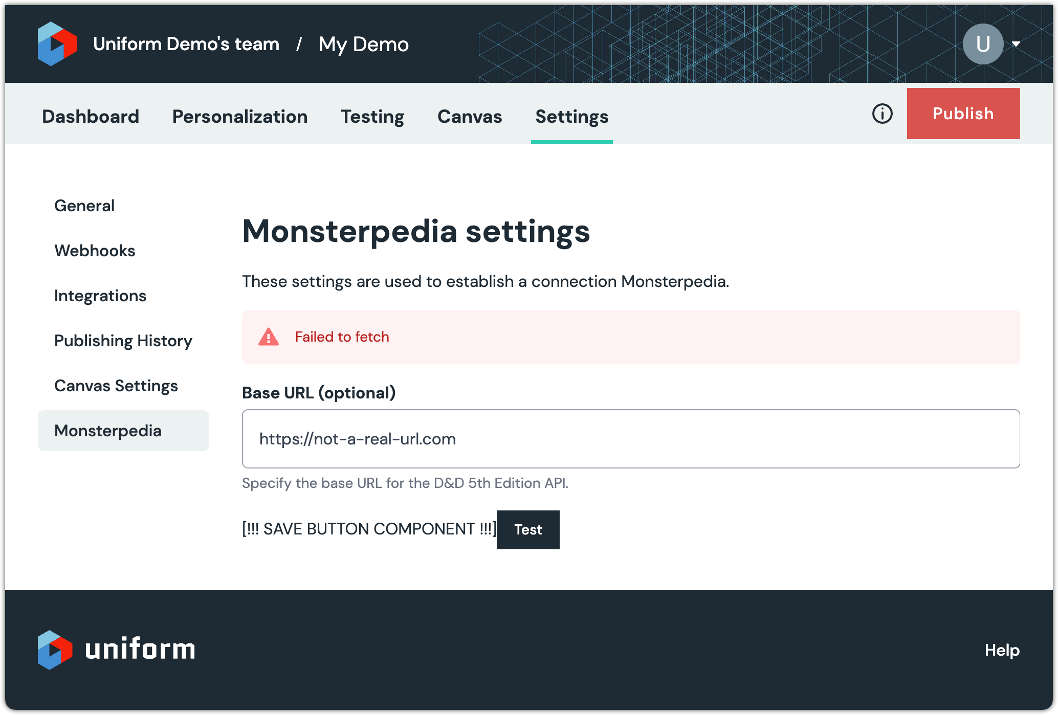This screenshot has width=1058, height=715.
Task: Select the Settings tab
Action: tap(571, 117)
